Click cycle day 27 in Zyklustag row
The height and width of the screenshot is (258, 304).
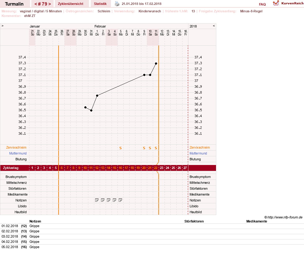tap(185, 168)
